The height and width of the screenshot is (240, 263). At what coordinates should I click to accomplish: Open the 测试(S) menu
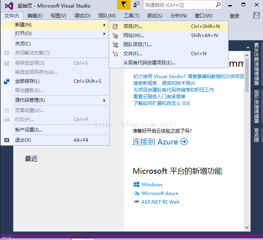click(x=155, y=16)
